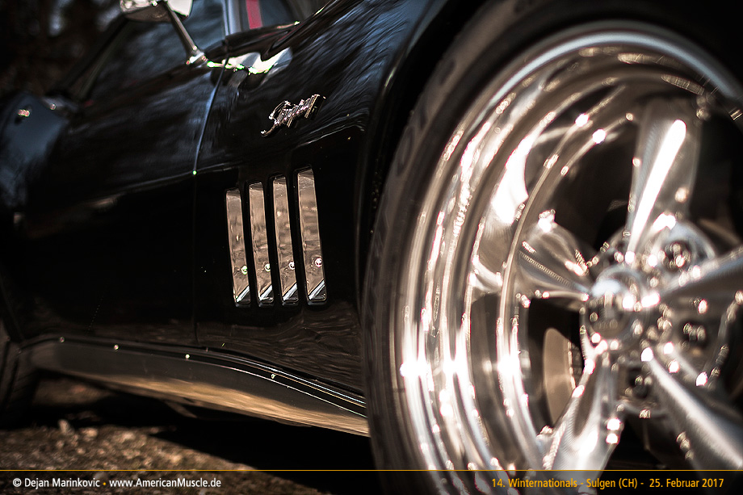Open the www.AmericanMuscle.de watermark link
The image size is (743, 495).
coord(165,483)
